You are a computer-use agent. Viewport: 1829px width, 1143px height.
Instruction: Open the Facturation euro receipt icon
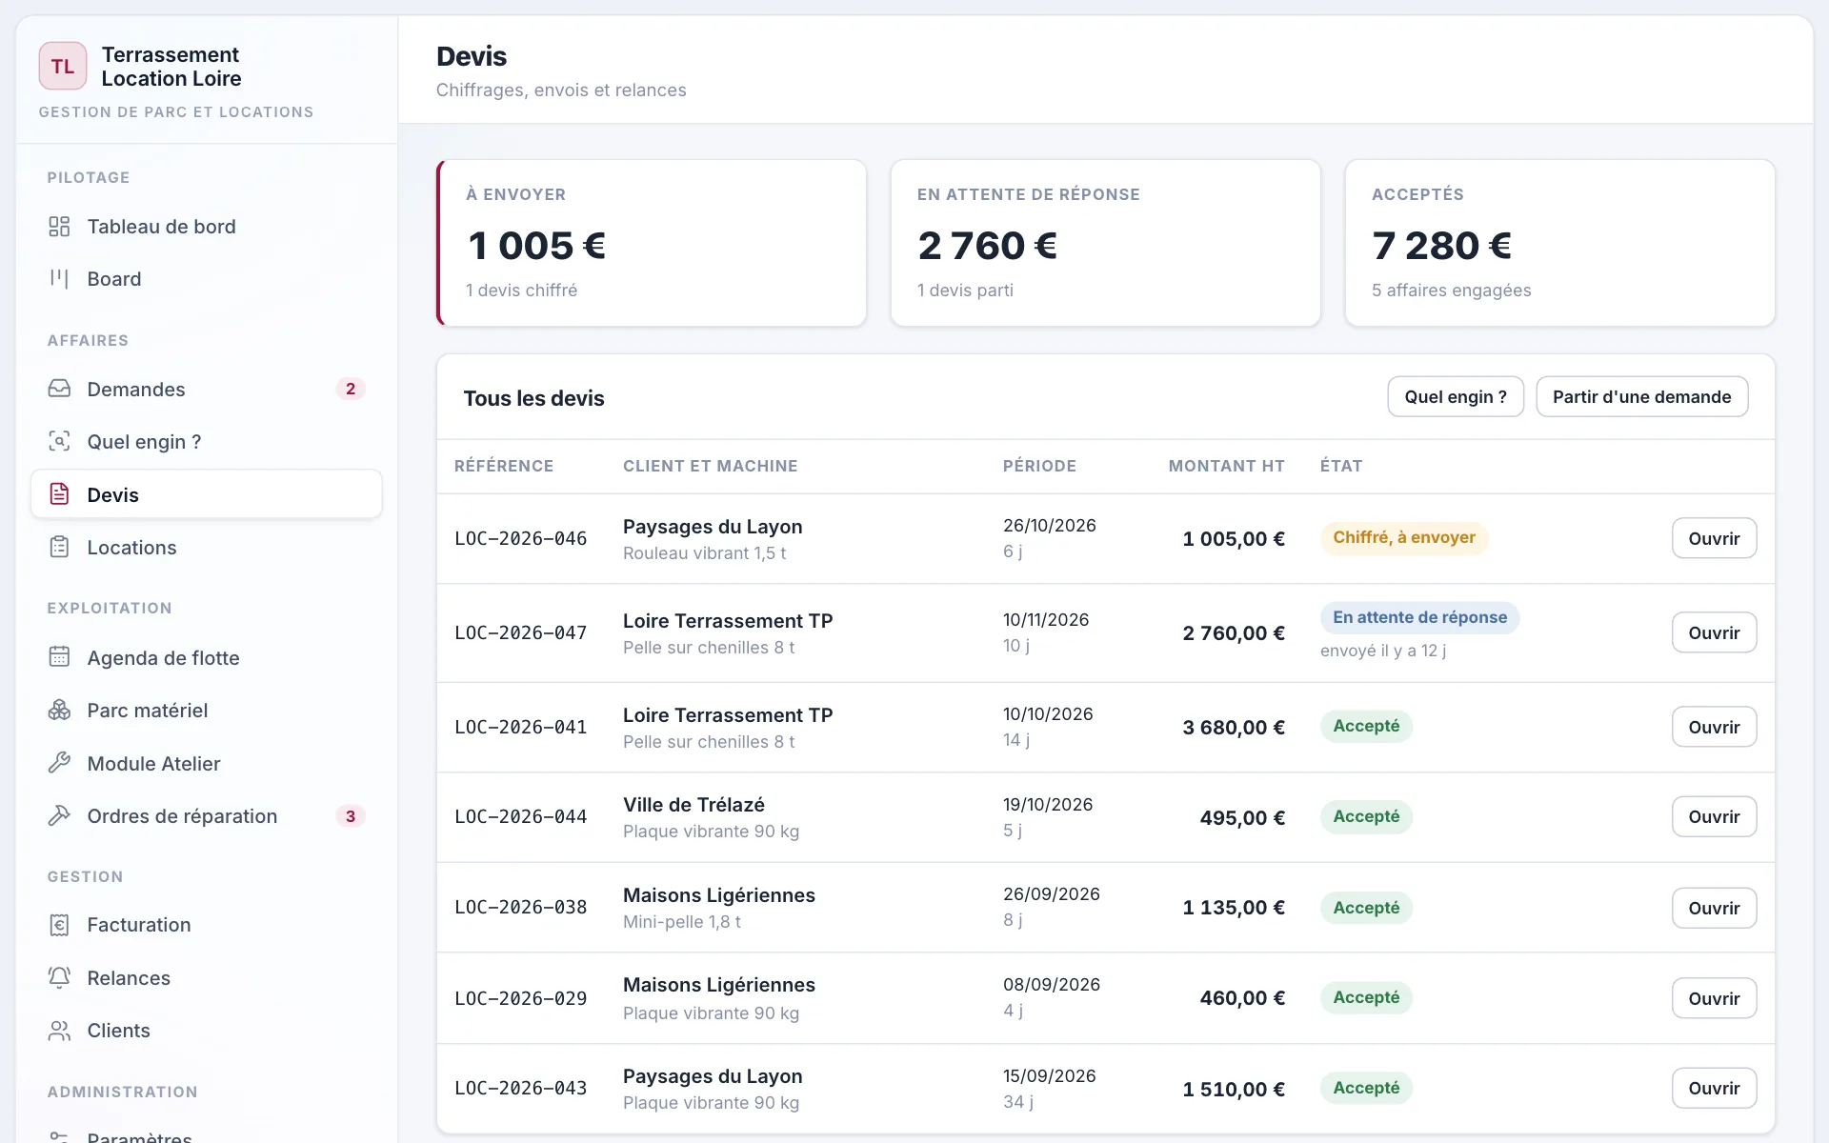[59, 925]
